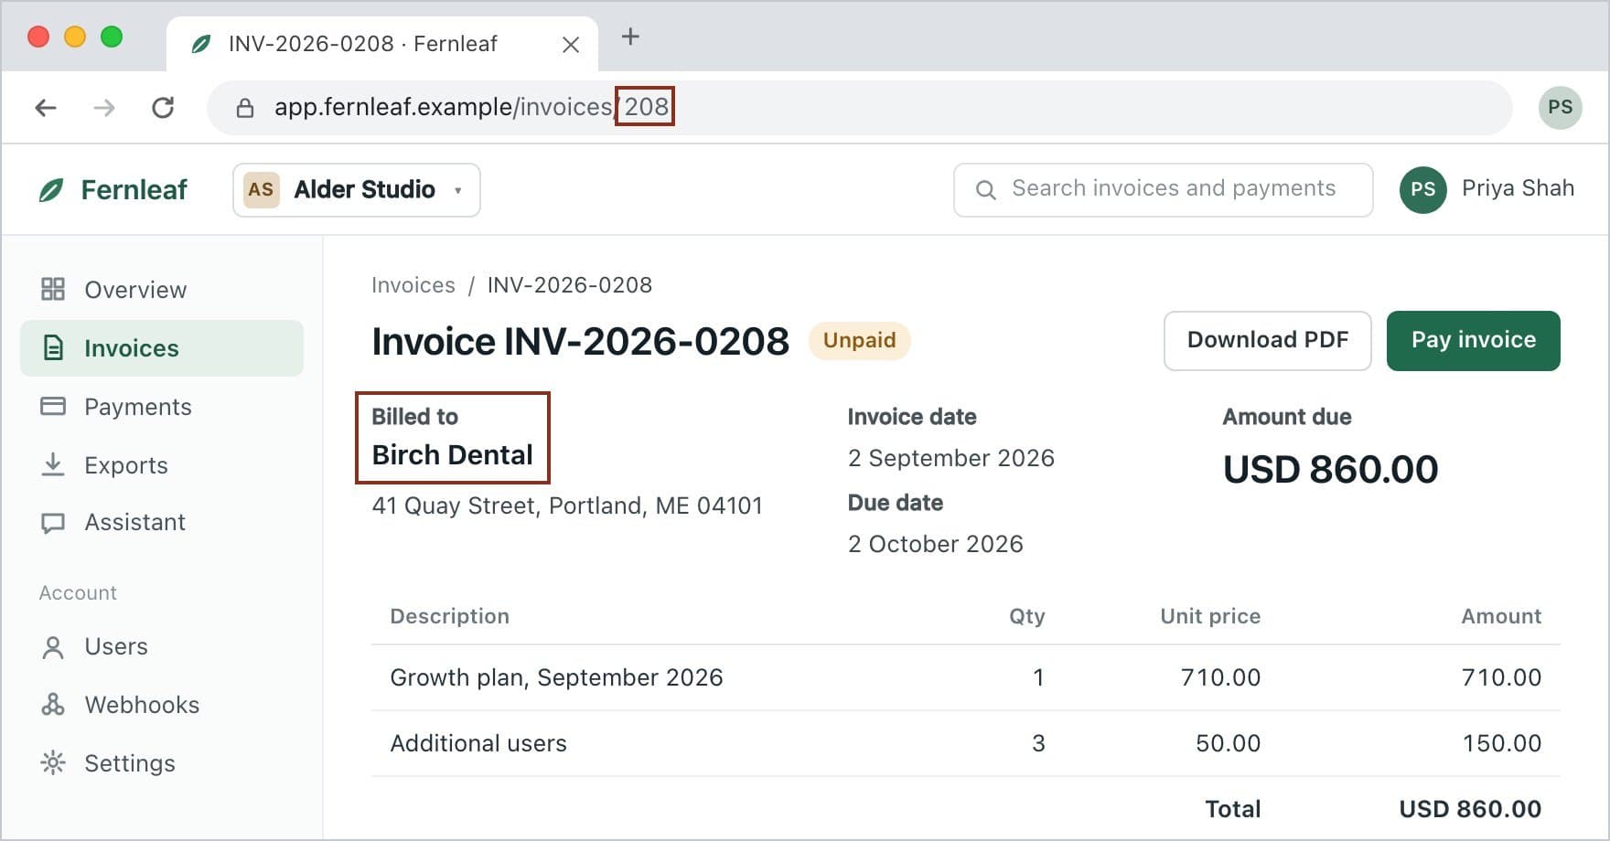Viewport: 1610px width, 841px height.
Task: Click the Additional users line item
Action: click(x=965, y=743)
